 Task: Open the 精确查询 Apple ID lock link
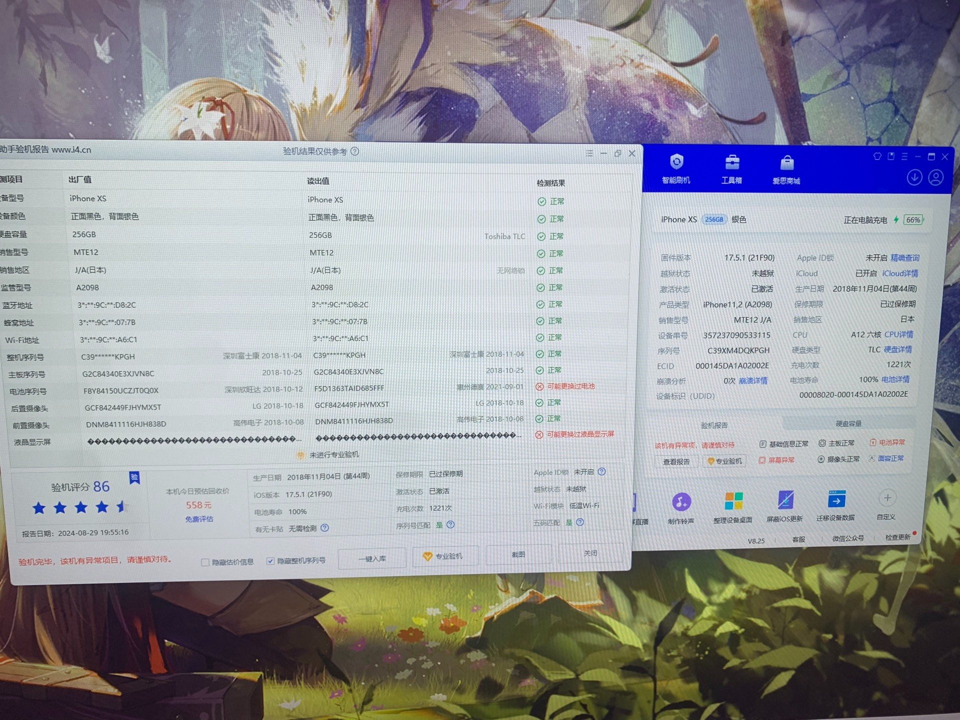(x=905, y=258)
